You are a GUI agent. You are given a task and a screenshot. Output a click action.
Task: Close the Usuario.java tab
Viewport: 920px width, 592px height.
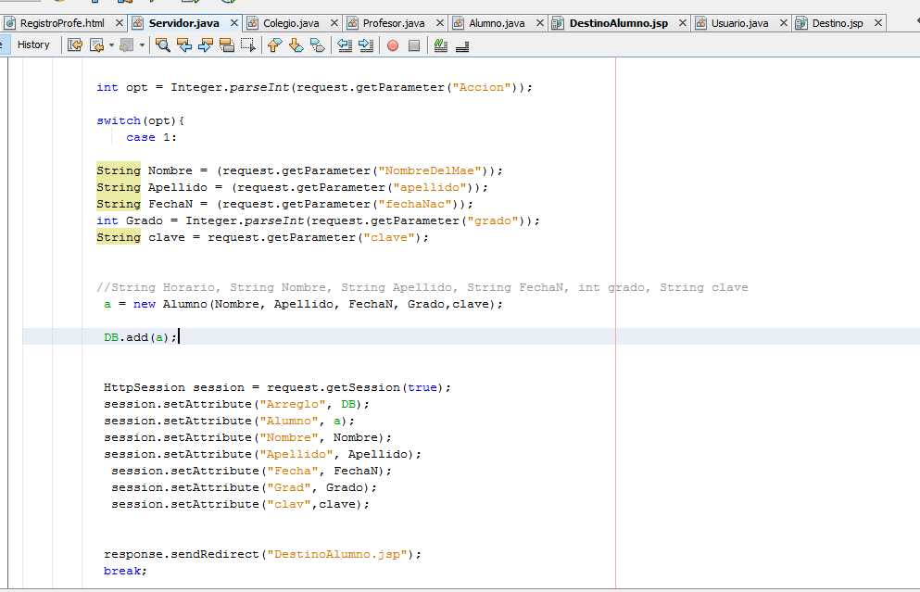pyautogui.click(x=783, y=23)
